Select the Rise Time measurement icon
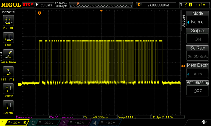 [8, 55]
